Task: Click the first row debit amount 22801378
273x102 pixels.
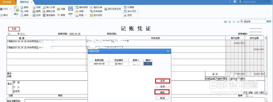Action: 239,43
